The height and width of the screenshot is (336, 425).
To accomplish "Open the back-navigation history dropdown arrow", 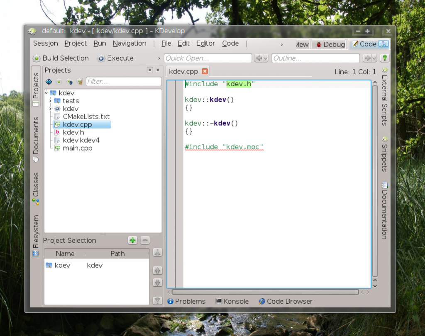I will pyautogui.click(x=265, y=58).
